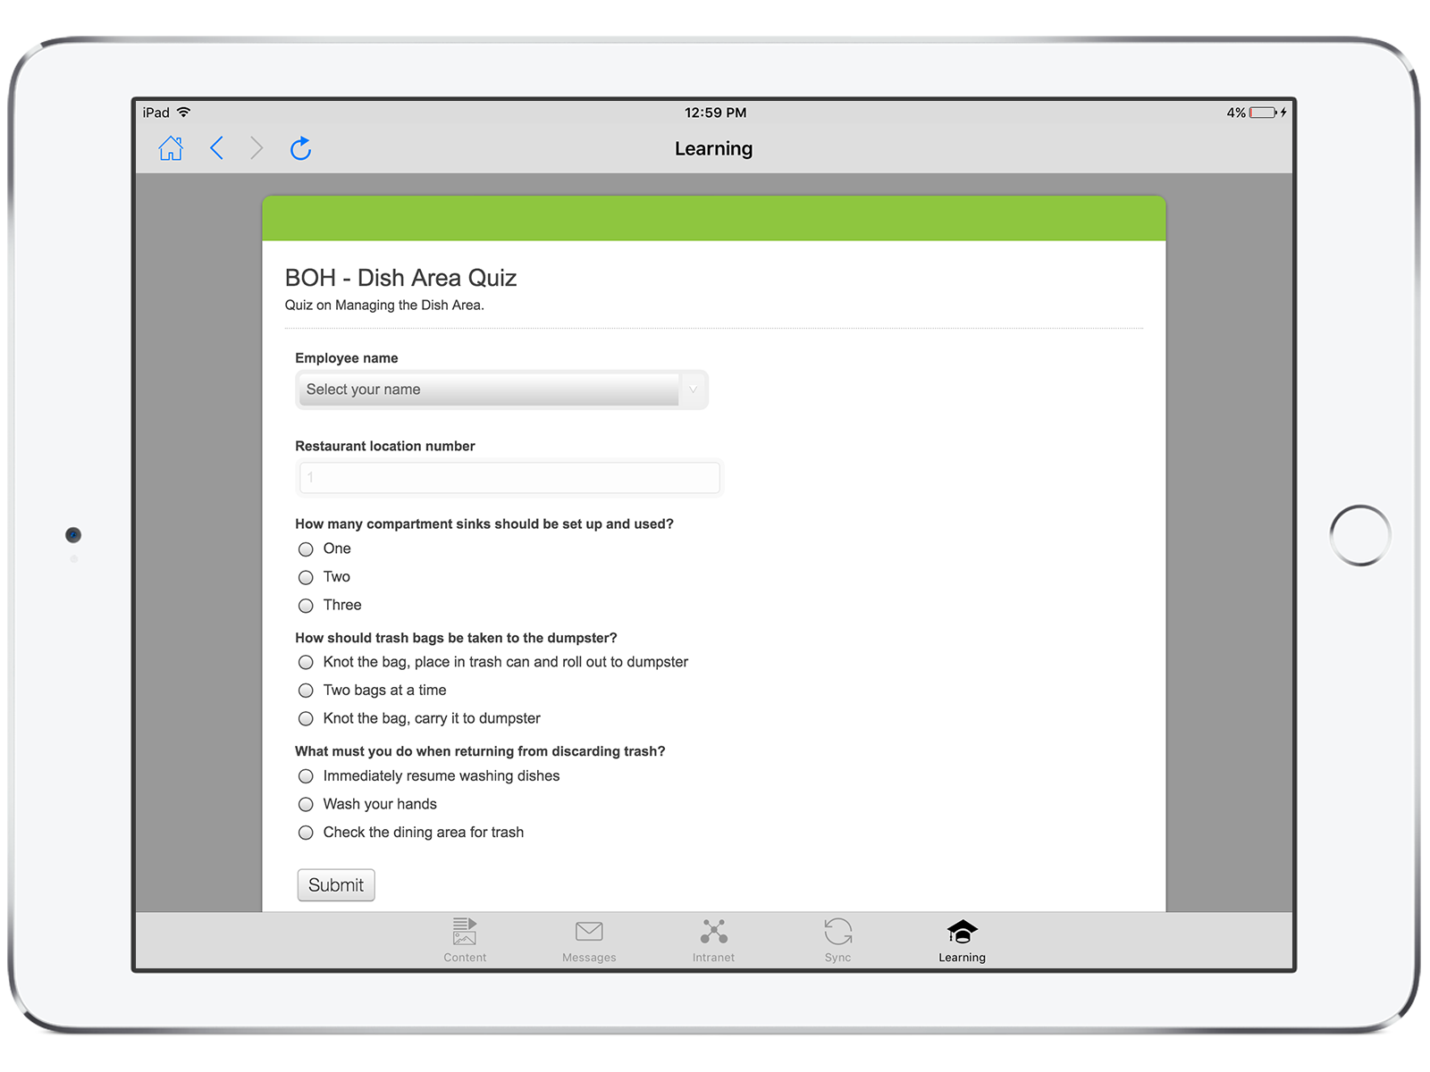Open the Messages tab

click(x=589, y=940)
